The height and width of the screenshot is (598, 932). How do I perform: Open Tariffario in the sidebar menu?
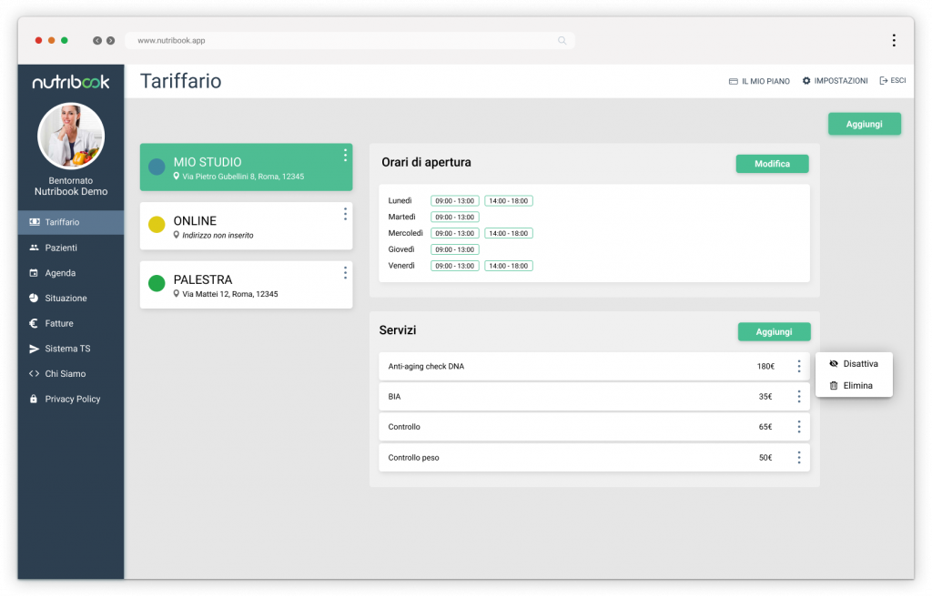pos(62,222)
